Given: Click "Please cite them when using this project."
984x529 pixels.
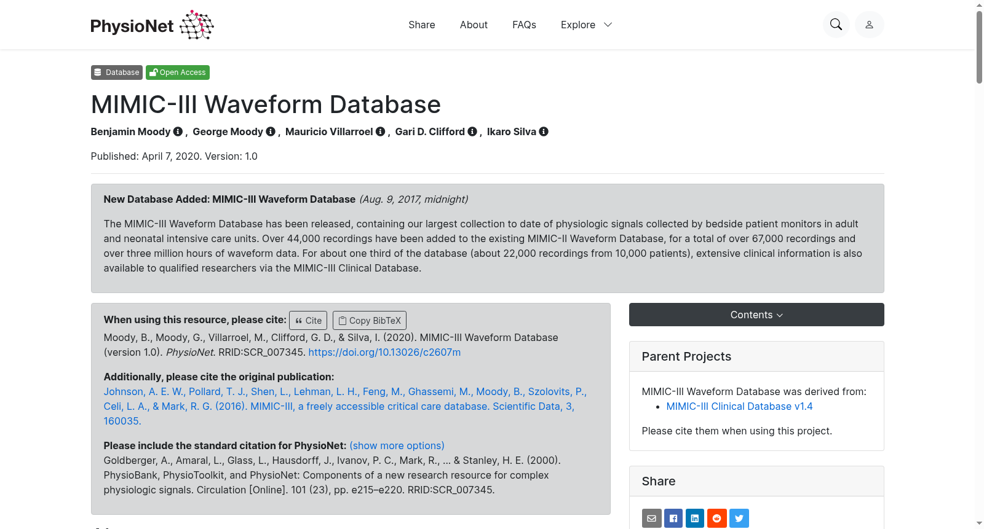Looking at the screenshot, I should [737, 431].
